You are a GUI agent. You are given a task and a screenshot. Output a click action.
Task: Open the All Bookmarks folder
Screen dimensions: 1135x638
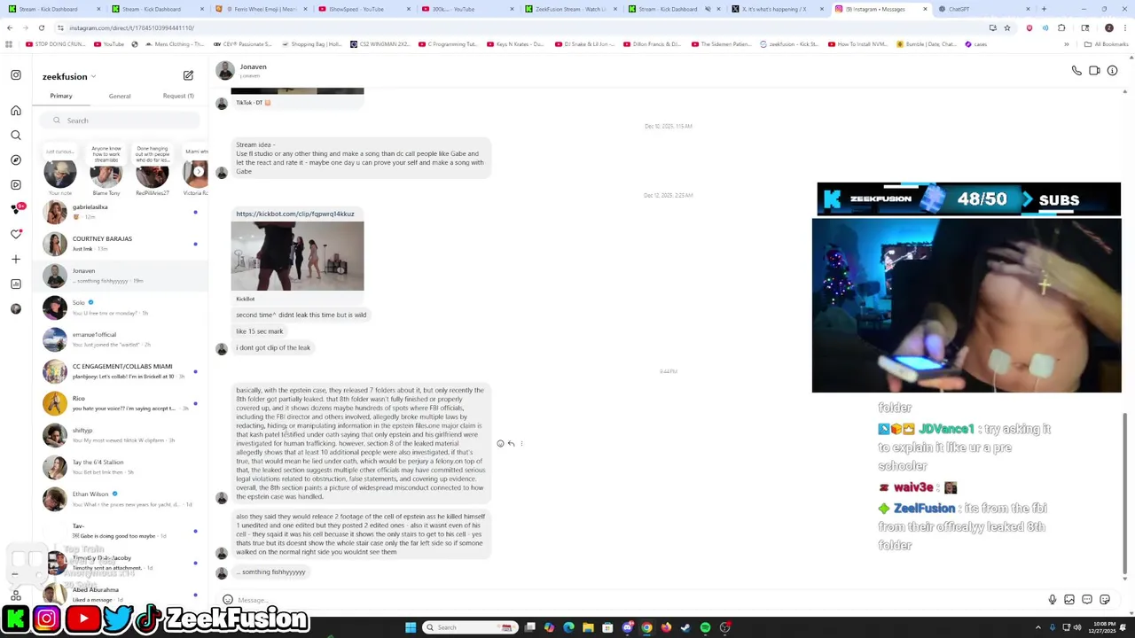(1108, 44)
